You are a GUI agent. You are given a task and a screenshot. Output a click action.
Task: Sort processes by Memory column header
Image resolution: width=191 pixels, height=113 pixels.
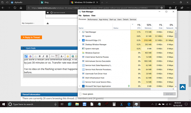click(147, 26)
